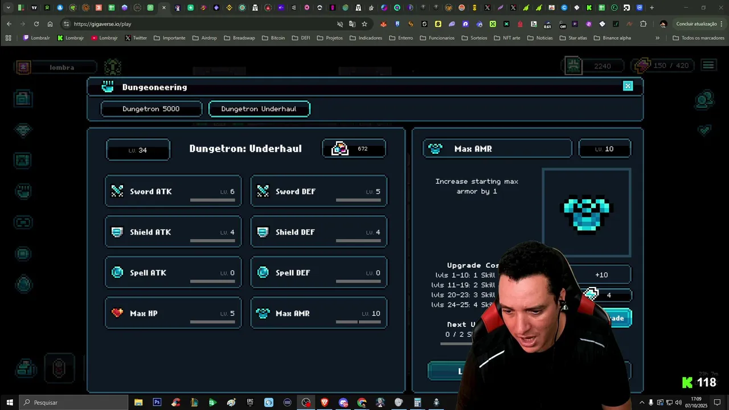The height and width of the screenshot is (410, 729).
Task: Go to browser home page
Action: [x=50, y=24]
